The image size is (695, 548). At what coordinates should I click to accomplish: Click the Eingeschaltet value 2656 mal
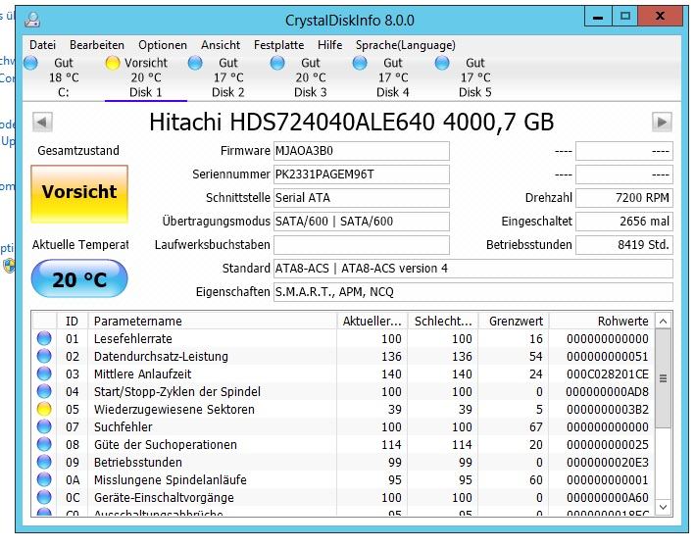click(x=624, y=222)
